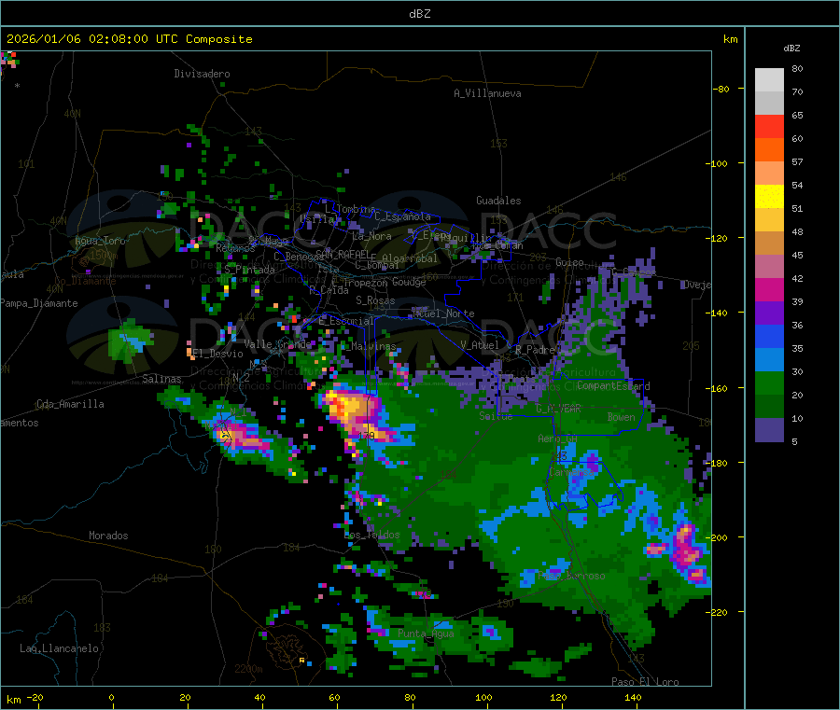Click the G_ALVEAR label
Viewport: 840px width, 710px height.
pyautogui.click(x=558, y=409)
